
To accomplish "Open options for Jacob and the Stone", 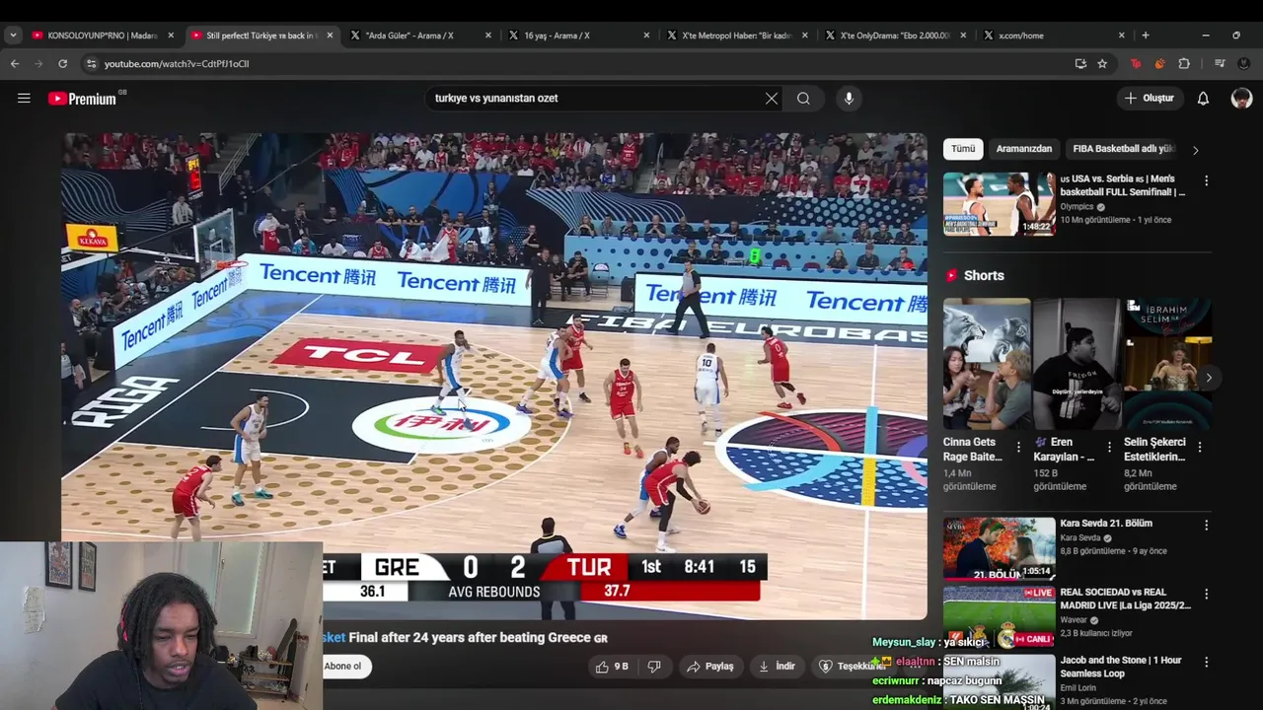I will (x=1206, y=663).
